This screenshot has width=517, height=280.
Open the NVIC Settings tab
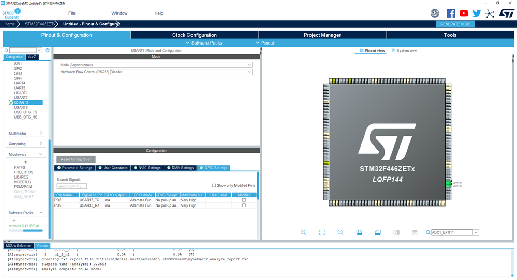[147, 168]
